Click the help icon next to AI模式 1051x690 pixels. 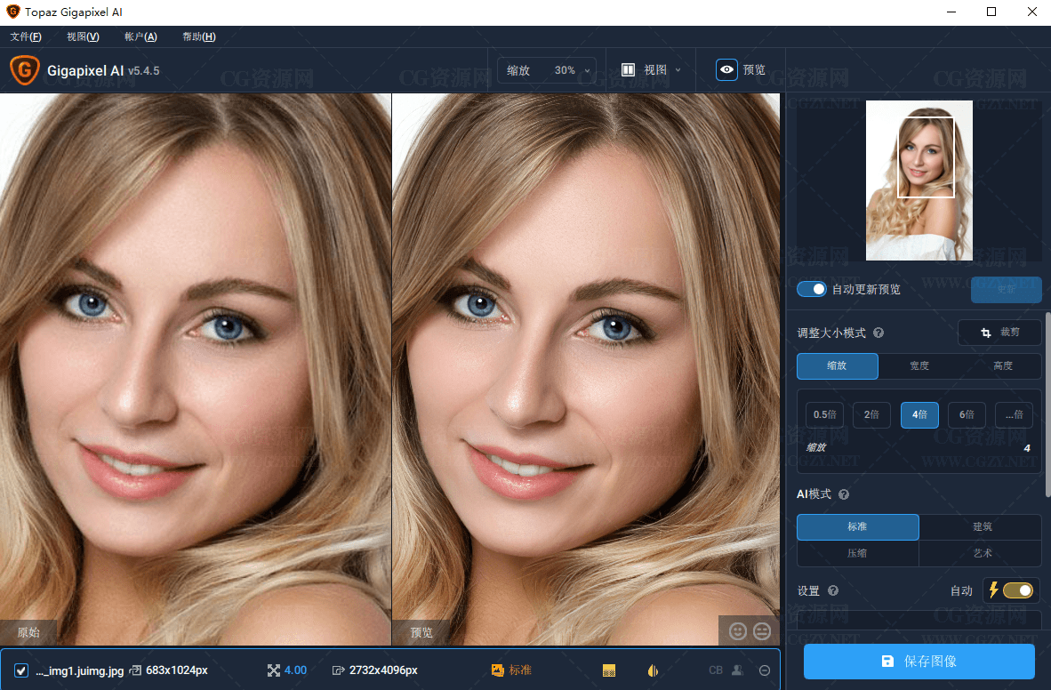tap(844, 494)
